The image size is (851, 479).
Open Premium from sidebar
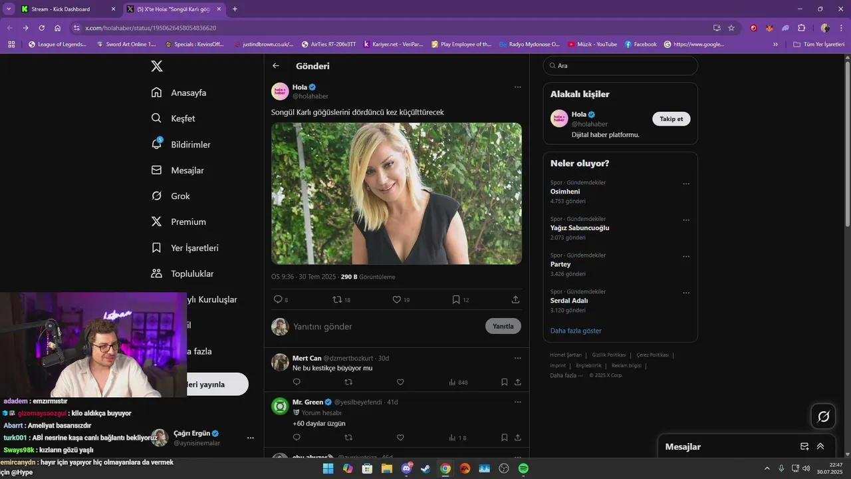tap(178, 222)
